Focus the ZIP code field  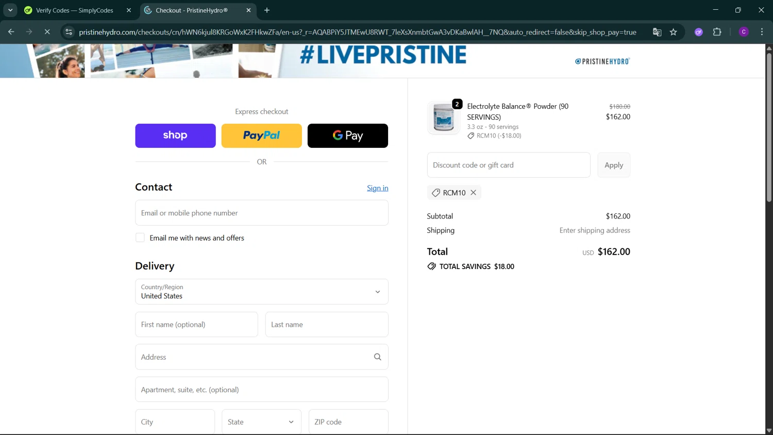pos(348,422)
